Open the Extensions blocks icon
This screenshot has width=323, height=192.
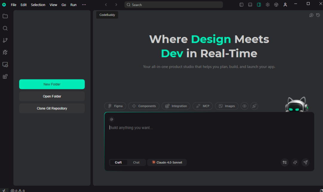[x=5, y=76]
